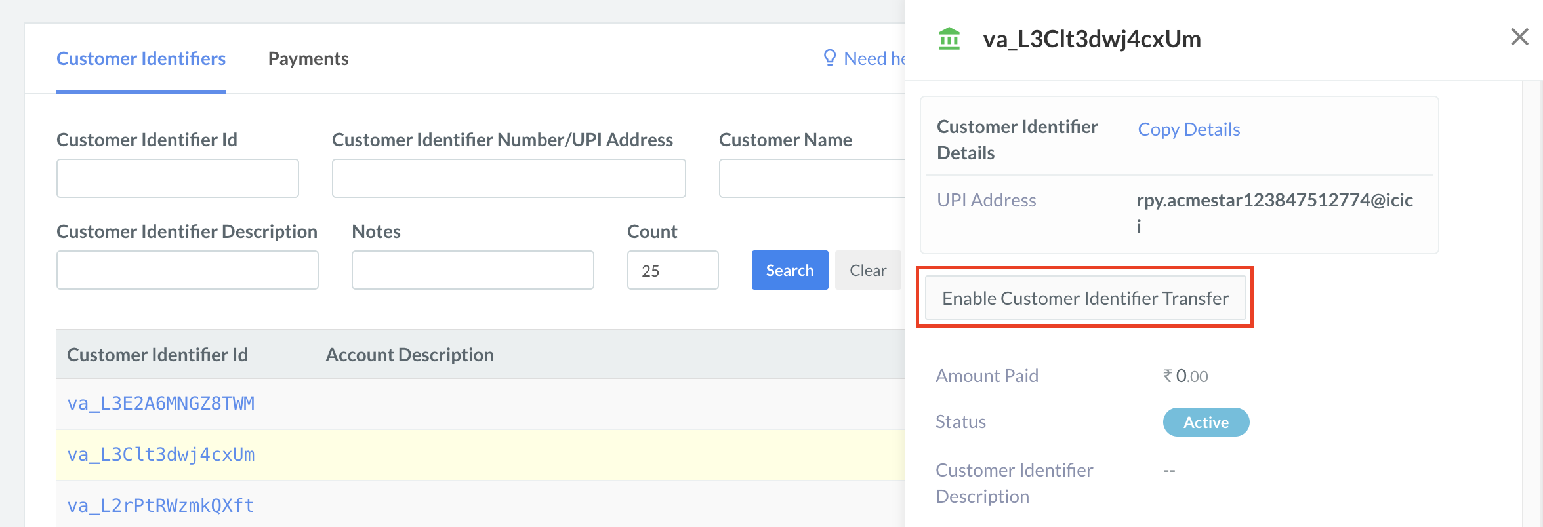The image size is (1543, 527).
Task: Click the Customer Identifier Id input field
Action: (x=178, y=178)
